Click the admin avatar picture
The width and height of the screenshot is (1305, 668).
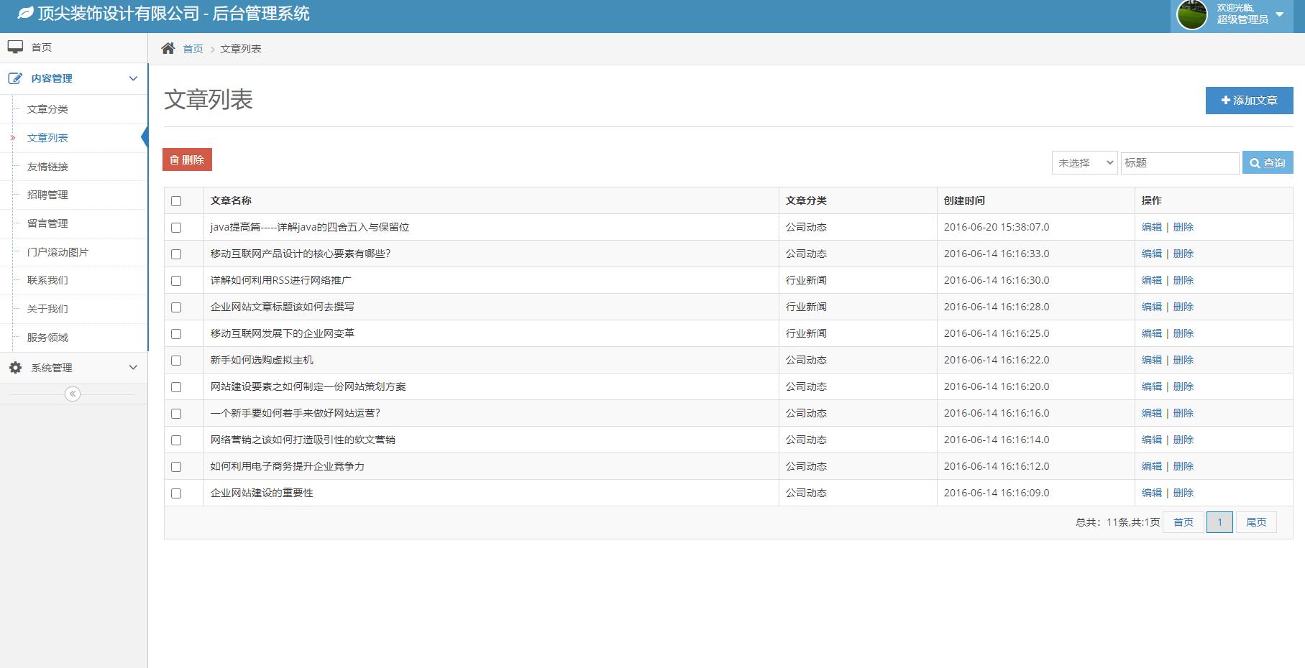coord(1191,15)
